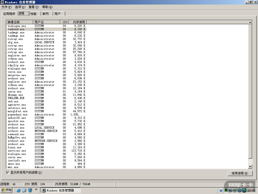Select the winlogon.exe row using 6,220 K
Viewport: 258px width, 194px height.
(x=46, y=26)
